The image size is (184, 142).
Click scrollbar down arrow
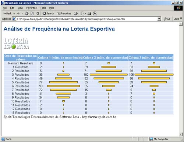click(181, 134)
